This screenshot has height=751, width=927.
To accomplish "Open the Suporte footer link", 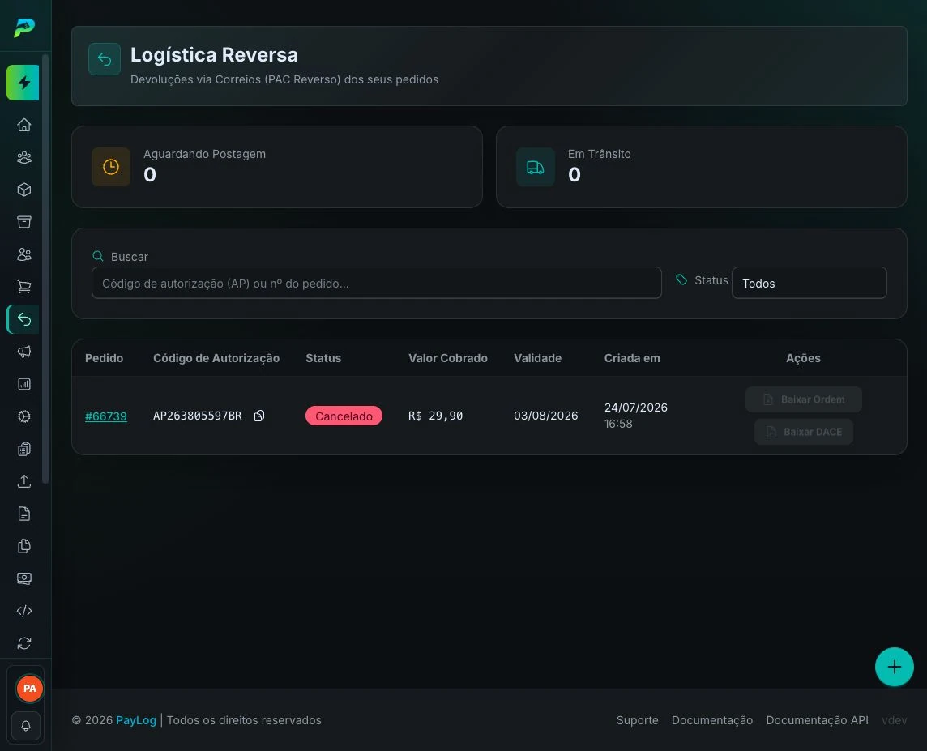I will pyautogui.click(x=637, y=720).
